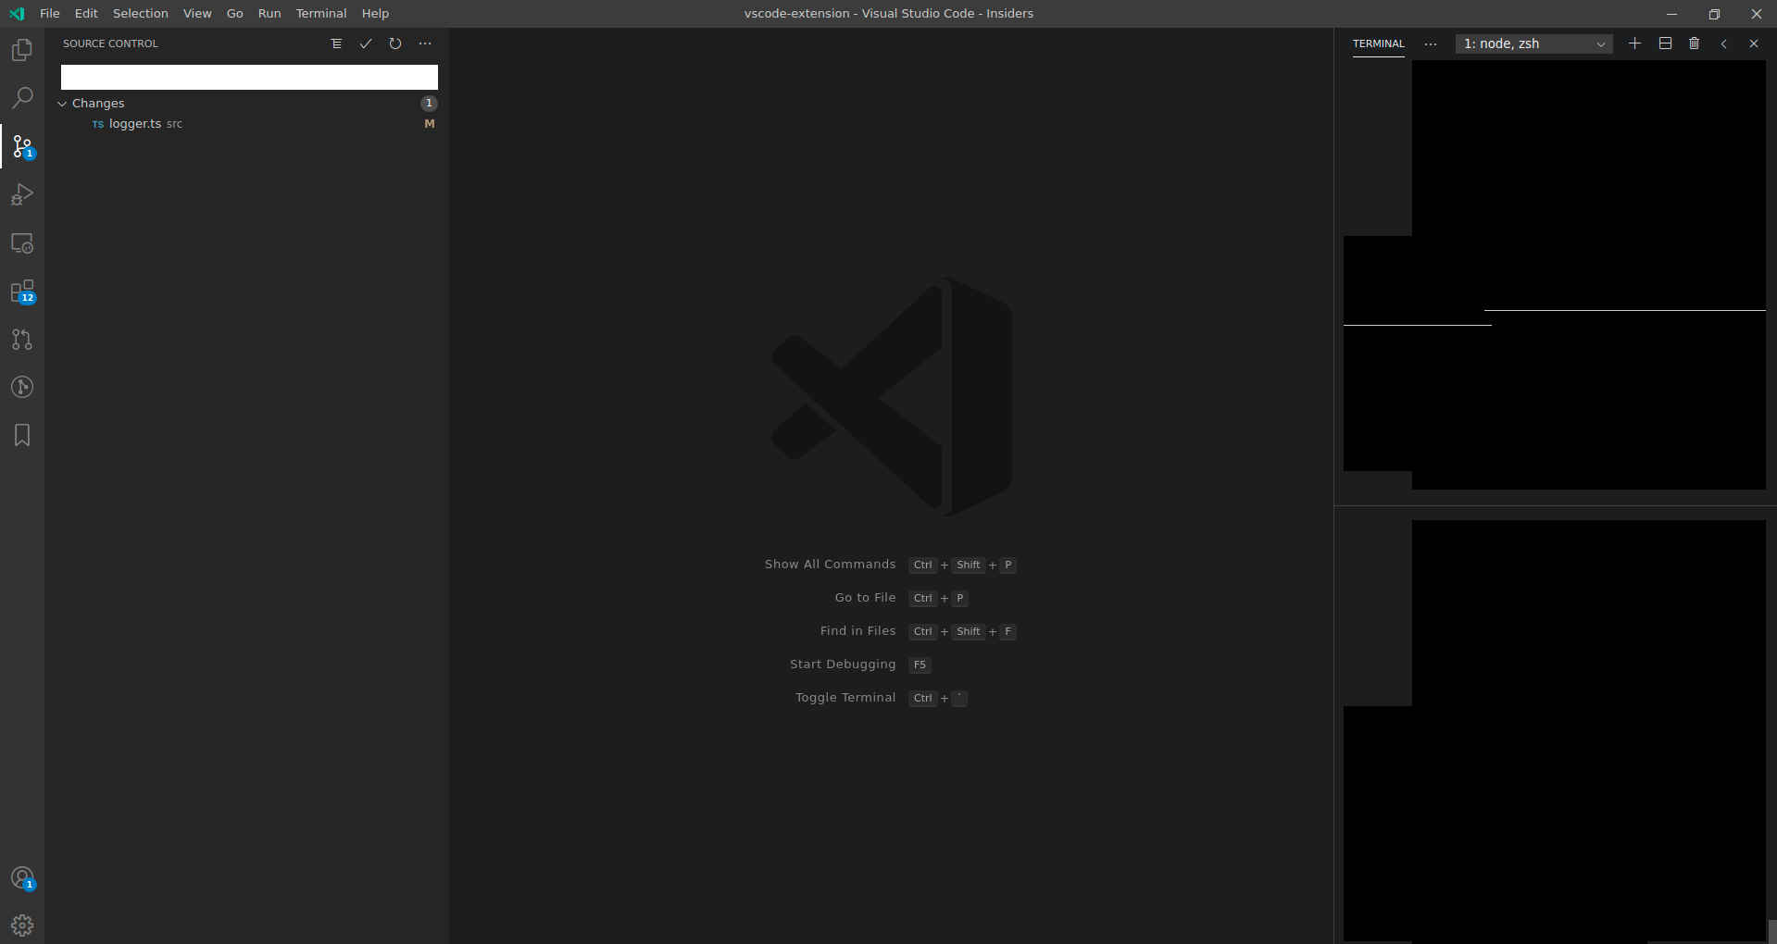The height and width of the screenshot is (944, 1777).
Task: Open the Selection menu
Action: click(x=141, y=13)
